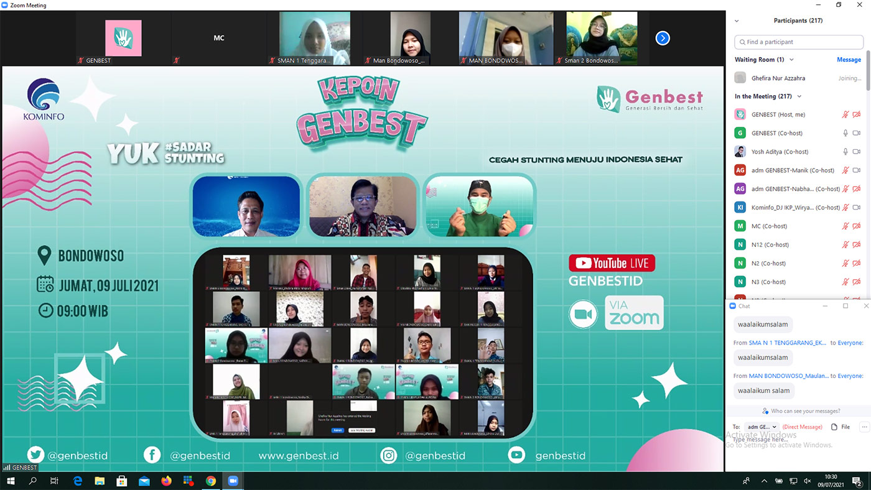
Task: Open Microsoft Edge from taskbar
Action: pos(78,481)
